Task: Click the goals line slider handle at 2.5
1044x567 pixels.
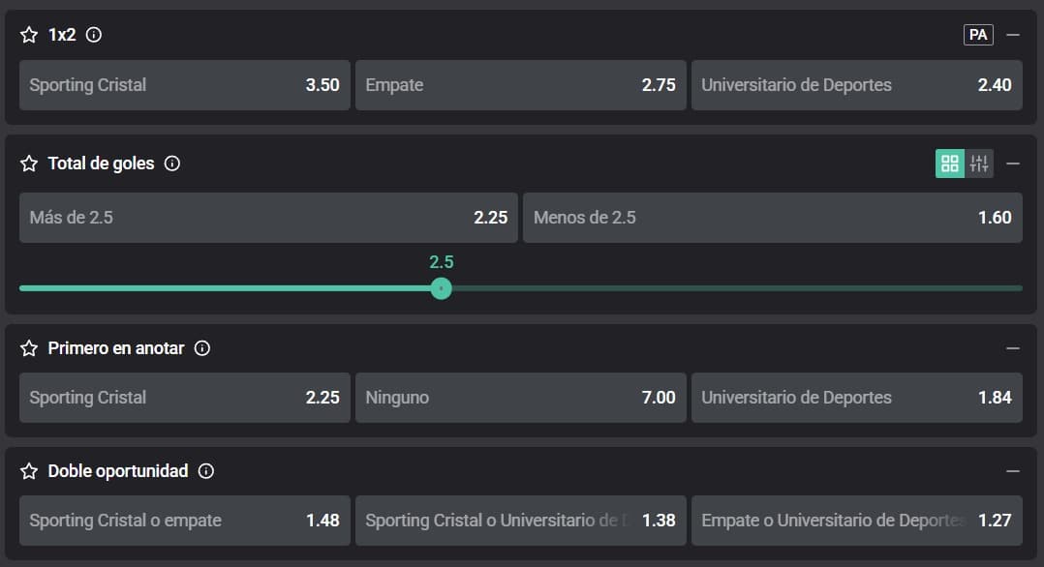Action: pos(442,288)
